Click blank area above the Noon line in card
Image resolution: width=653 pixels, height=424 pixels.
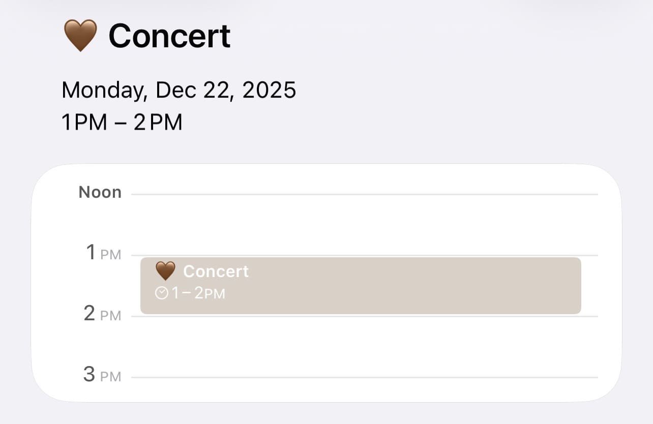(364, 178)
